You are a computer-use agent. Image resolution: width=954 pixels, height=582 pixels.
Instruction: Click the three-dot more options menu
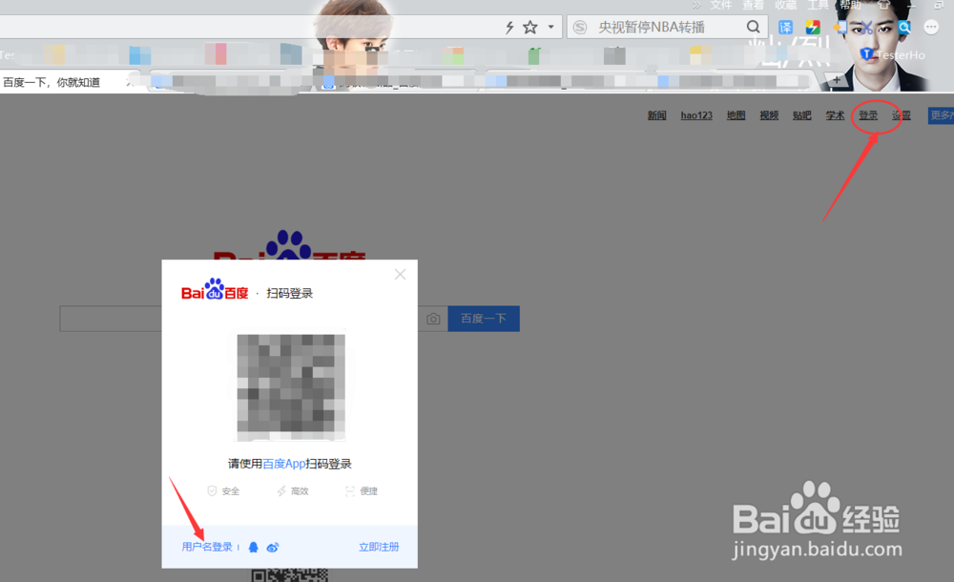(x=930, y=27)
